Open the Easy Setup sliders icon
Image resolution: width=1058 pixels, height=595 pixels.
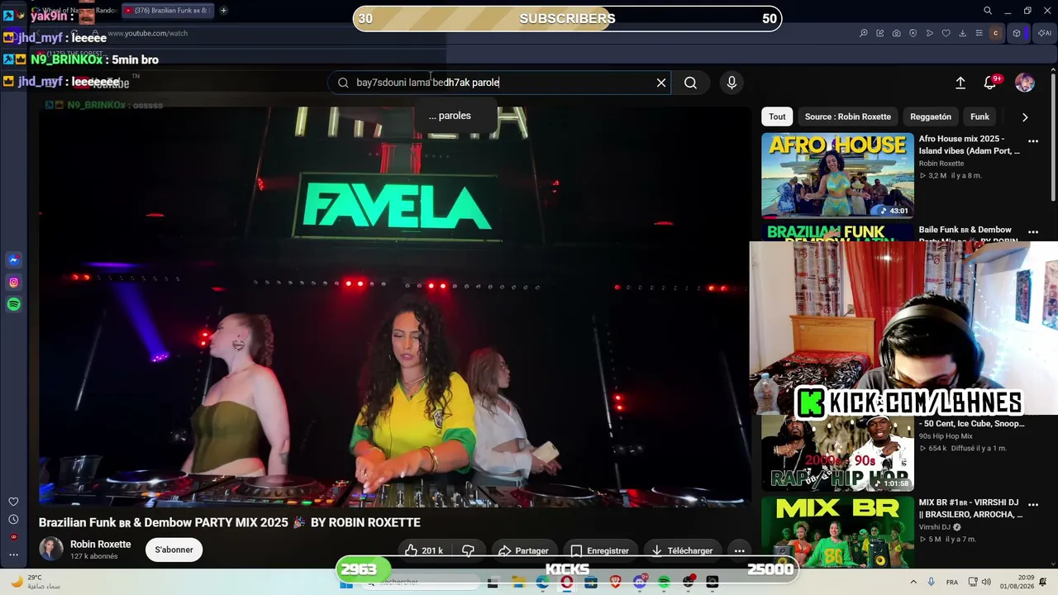[x=979, y=33]
